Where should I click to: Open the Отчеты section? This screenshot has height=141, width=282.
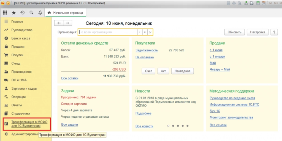tap(17, 105)
